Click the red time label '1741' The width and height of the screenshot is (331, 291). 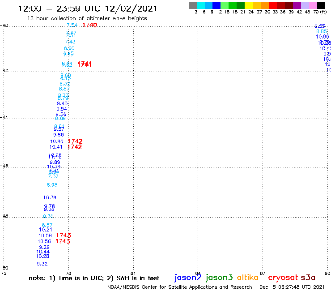click(85, 64)
